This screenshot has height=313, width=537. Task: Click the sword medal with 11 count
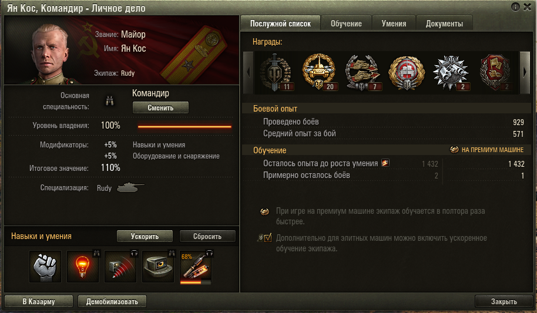[x=275, y=72]
